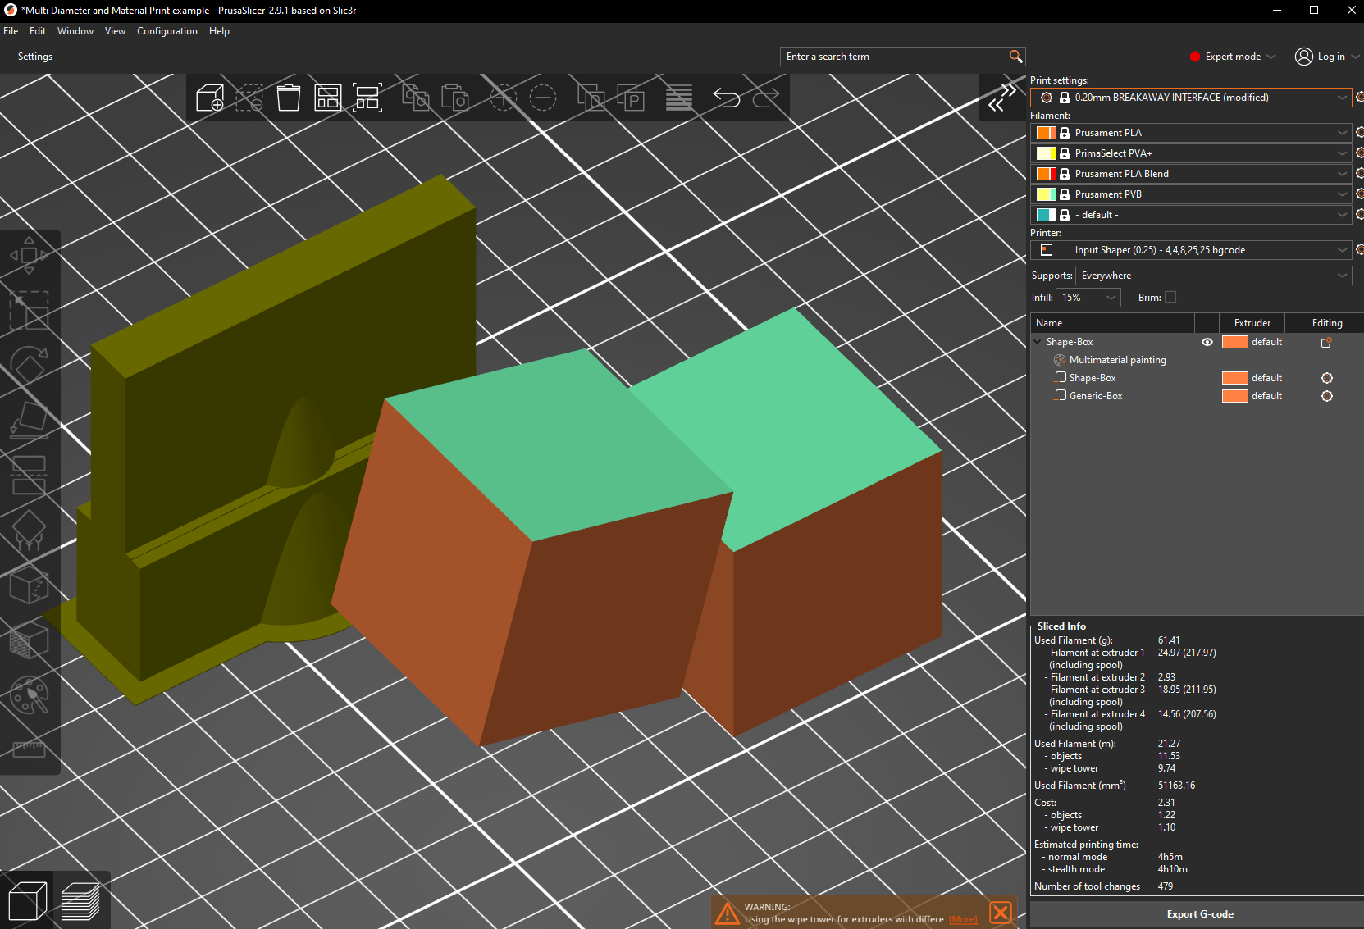
Task: Click the Split to objects icon
Action: pos(591,98)
